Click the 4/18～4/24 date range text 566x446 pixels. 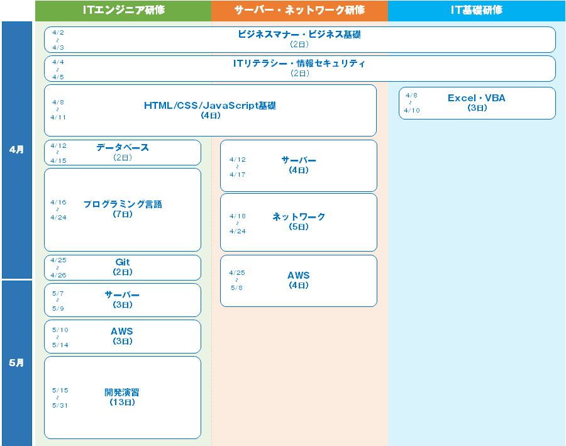(x=238, y=223)
